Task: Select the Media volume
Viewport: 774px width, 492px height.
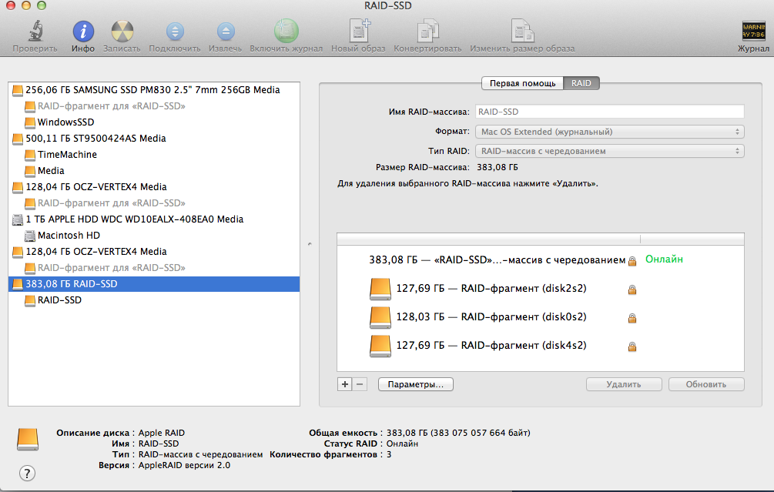Action: (x=154, y=171)
